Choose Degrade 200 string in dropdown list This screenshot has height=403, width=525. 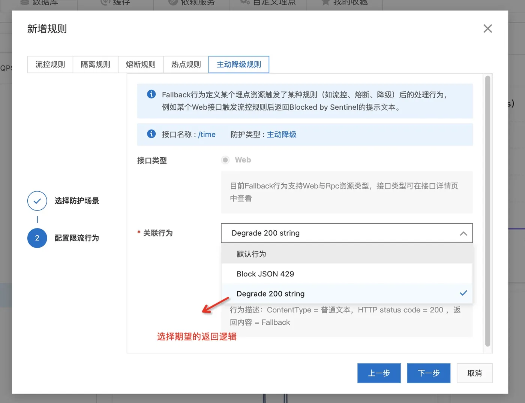pyautogui.click(x=346, y=294)
